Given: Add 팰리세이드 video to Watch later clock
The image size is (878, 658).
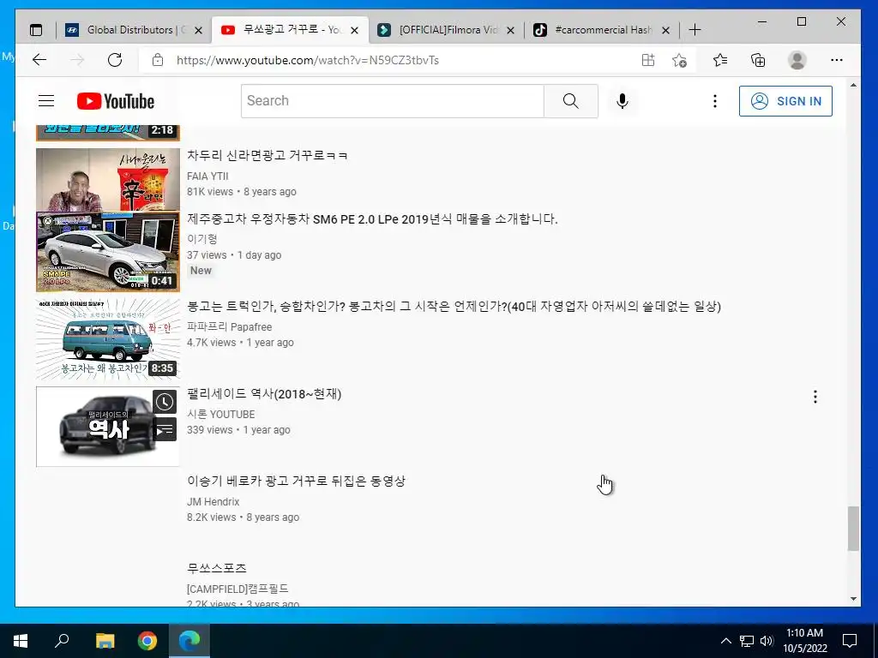Looking at the screenshot, I should point(164,402).
